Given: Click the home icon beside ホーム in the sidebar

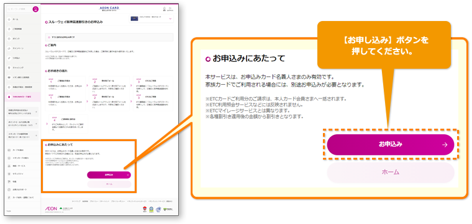Looking at the screenshot, I should coord(9,19).
